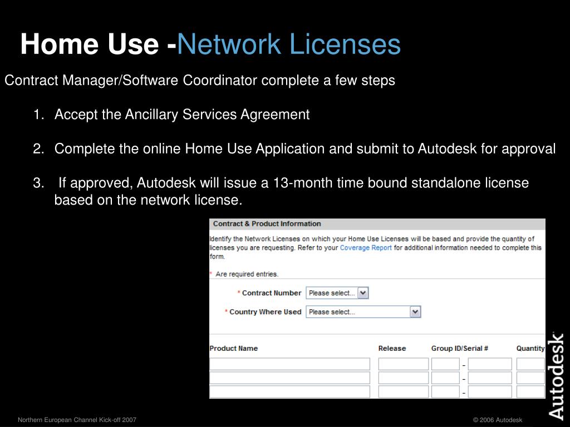The image size is (570, 427).
Task: Click the second row Group ID field
Action: coord(445,378)
